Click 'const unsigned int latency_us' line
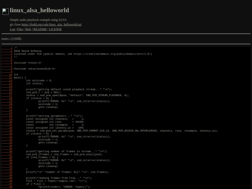The image size is (252, 189). pos(55,128)
